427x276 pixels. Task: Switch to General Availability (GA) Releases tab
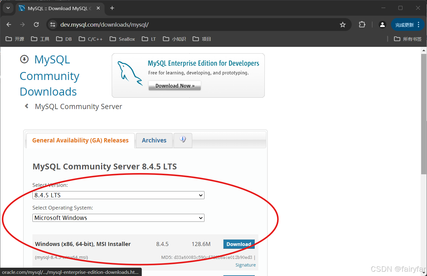81,140
